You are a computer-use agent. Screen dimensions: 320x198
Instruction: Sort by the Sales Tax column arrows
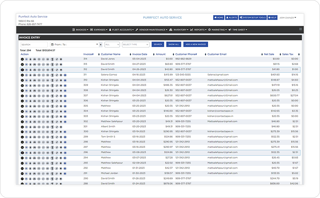[x=299, y=54]
